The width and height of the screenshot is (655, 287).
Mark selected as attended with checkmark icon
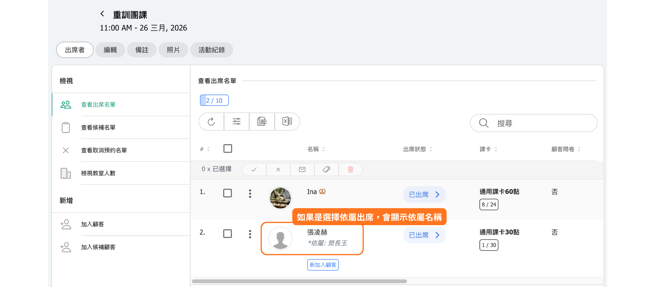[x=254, y=169]
